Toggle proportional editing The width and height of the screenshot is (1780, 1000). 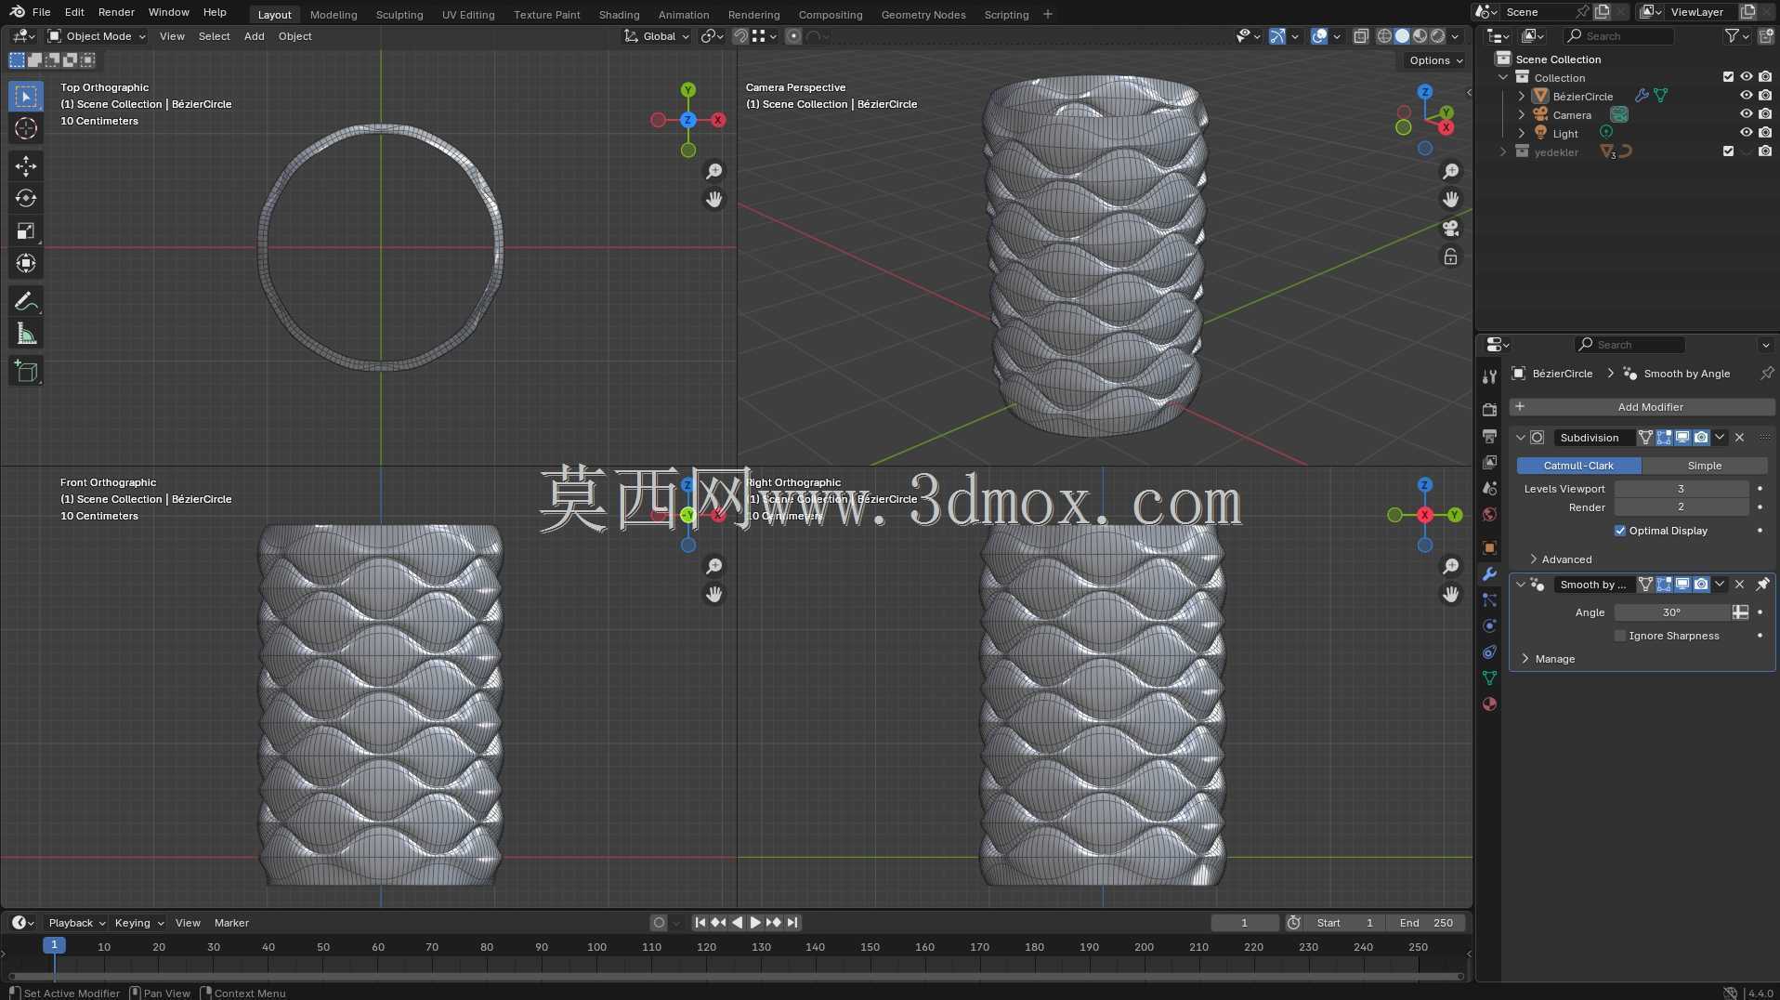click(793, 36)
